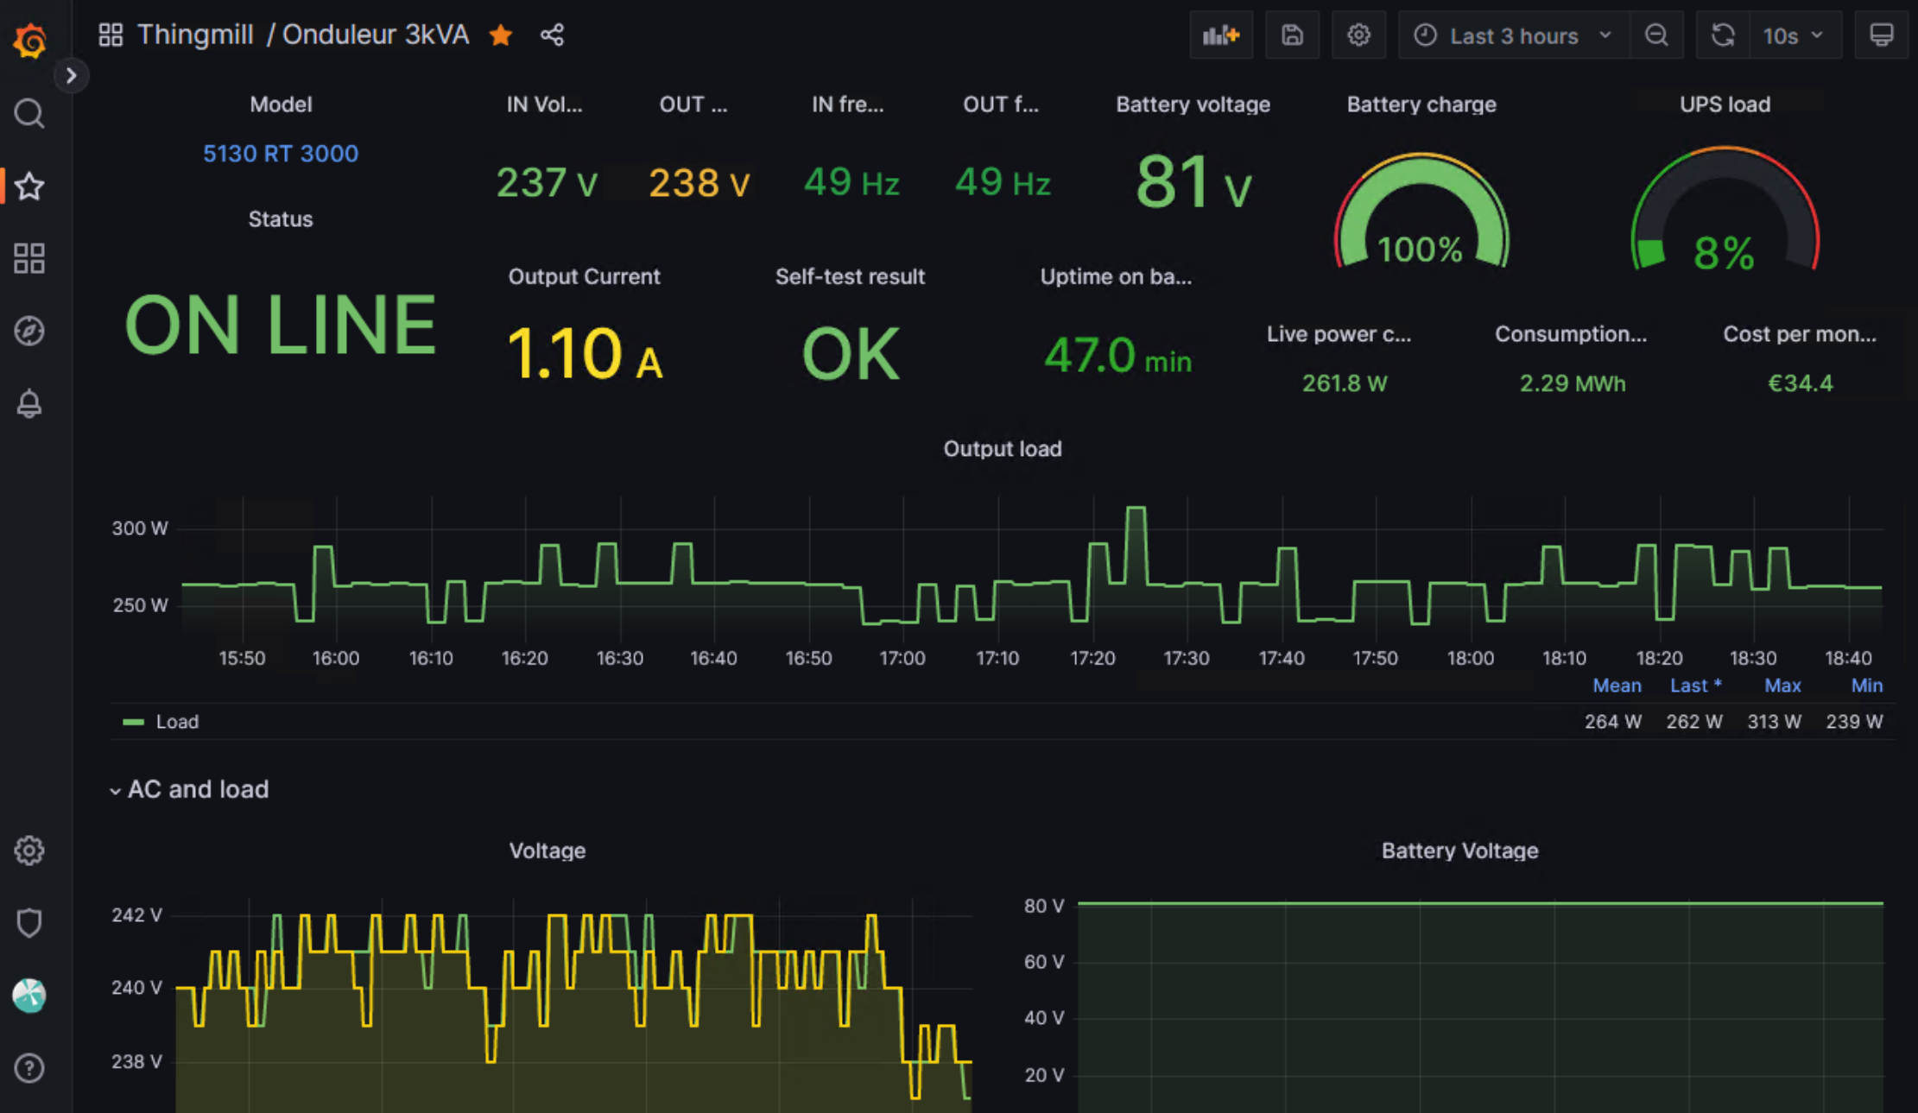The image size is (1918, 1113).
Task: Sort legend by the Mean column header
Action: pyautogui.click(x=1616, y=686)
